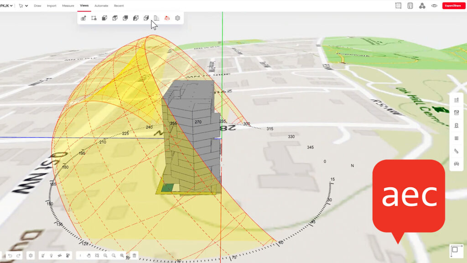Open the image export icon in sidebar

click(x=457, y=112)
